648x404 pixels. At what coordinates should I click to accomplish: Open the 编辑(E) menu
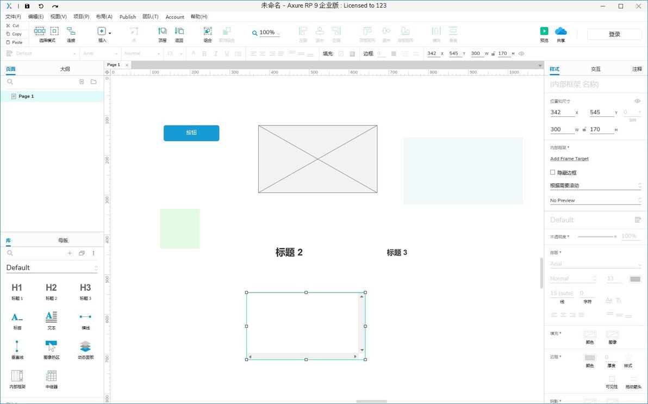point(36,16)
